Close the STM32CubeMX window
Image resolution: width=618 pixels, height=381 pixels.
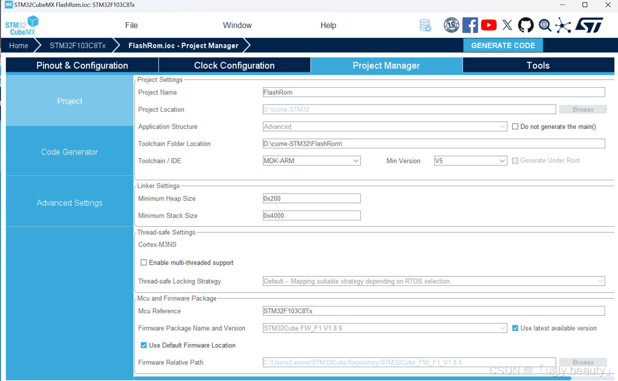tap(608, 5)
